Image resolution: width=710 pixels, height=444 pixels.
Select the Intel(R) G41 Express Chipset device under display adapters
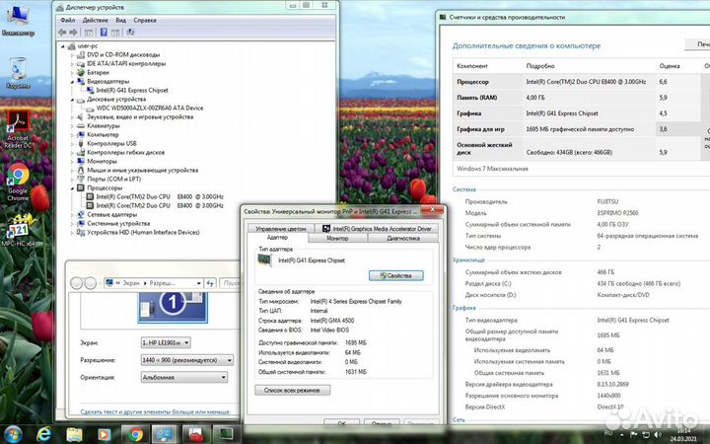(x=132, y=90)
